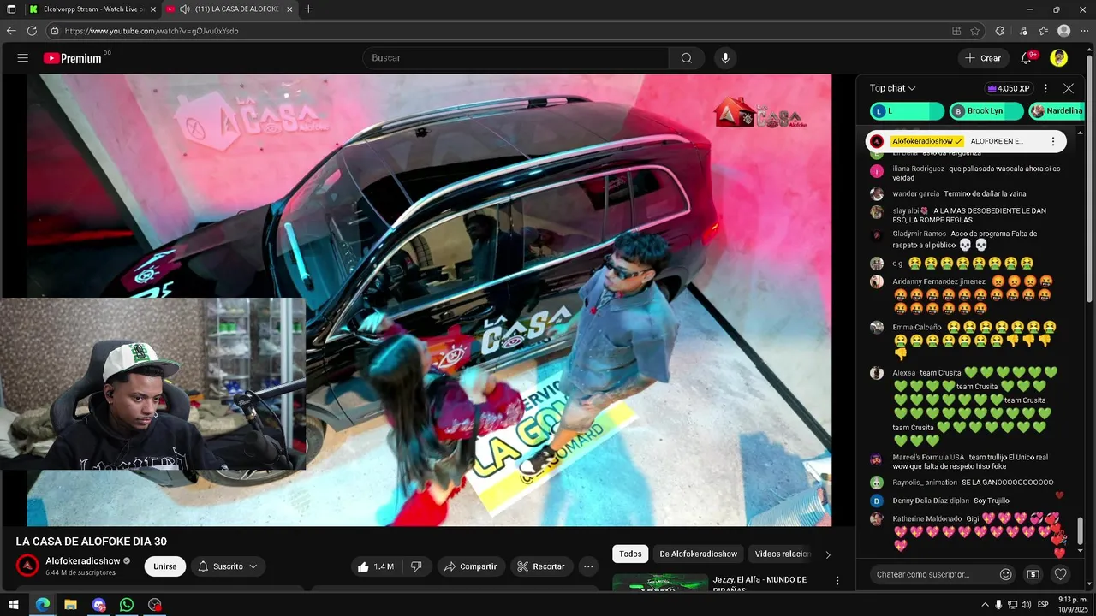
Task: Reload the page
Action: pyautogui.click(x=32, y=31)
